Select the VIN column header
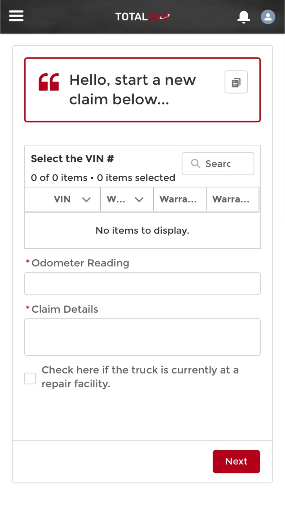285x506 pixels. pos(62,199)
